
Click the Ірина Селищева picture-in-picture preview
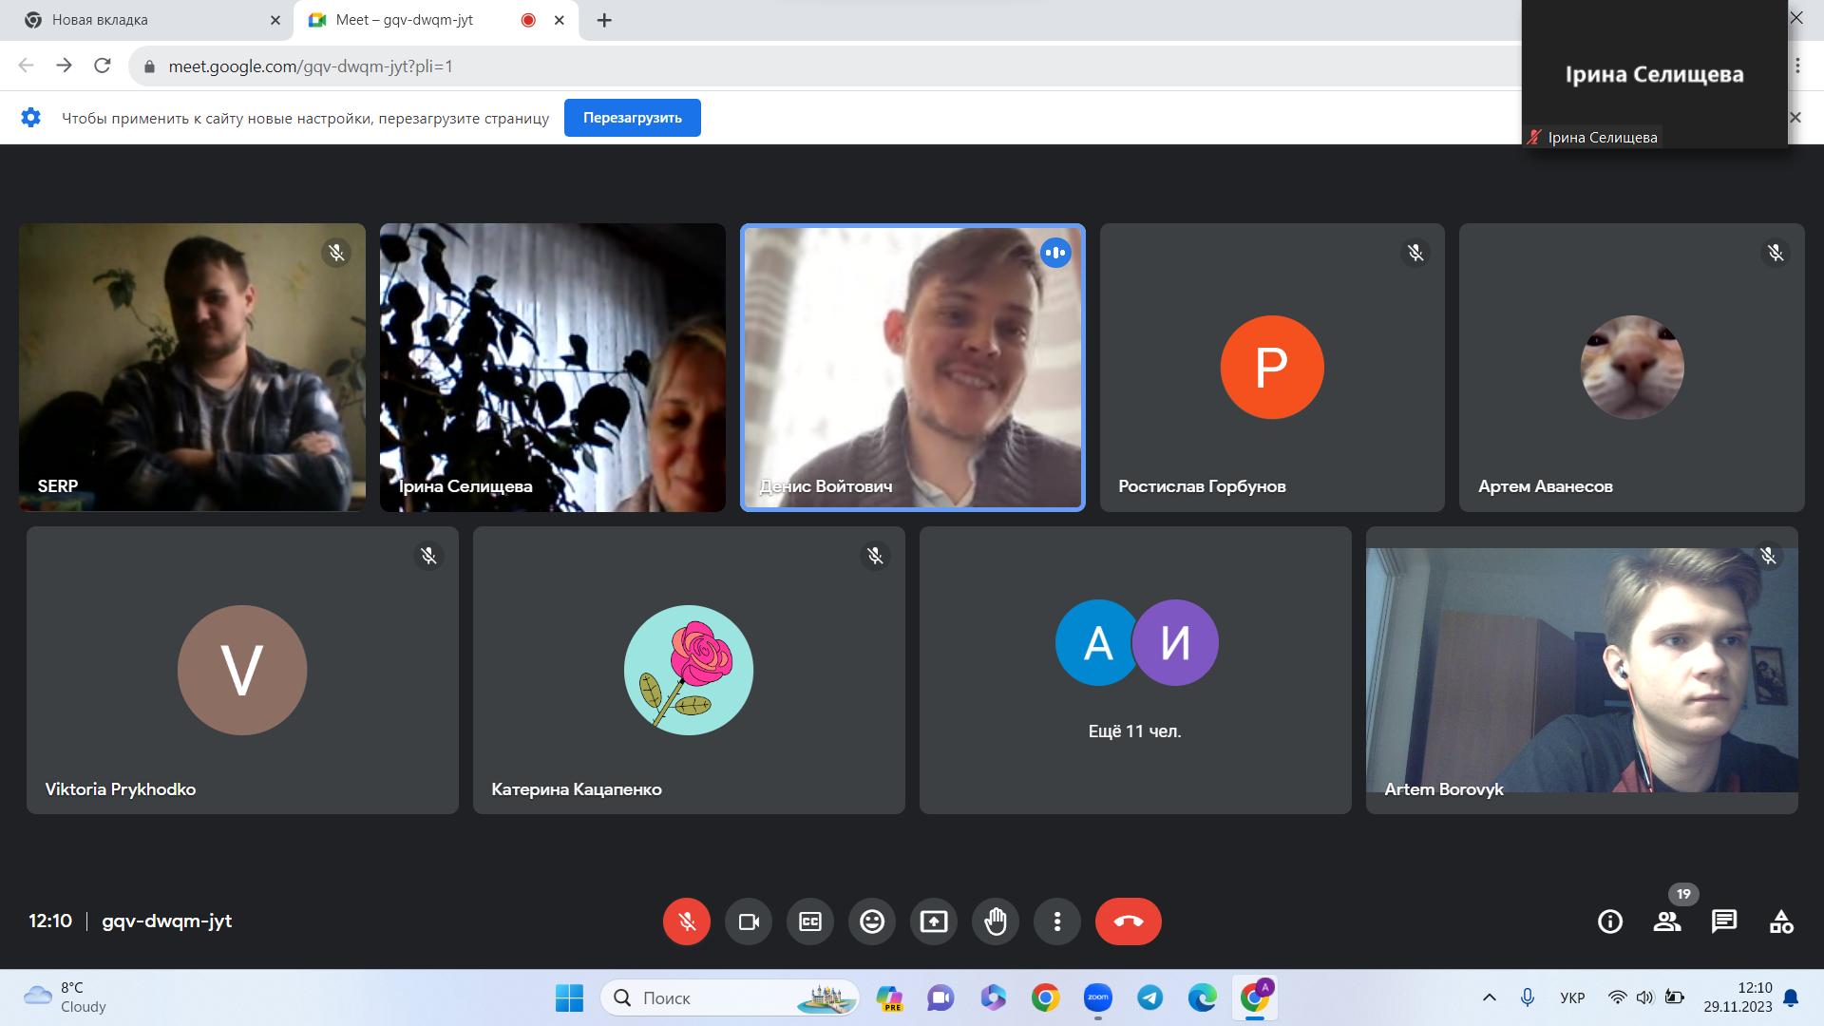(1654, 74)
